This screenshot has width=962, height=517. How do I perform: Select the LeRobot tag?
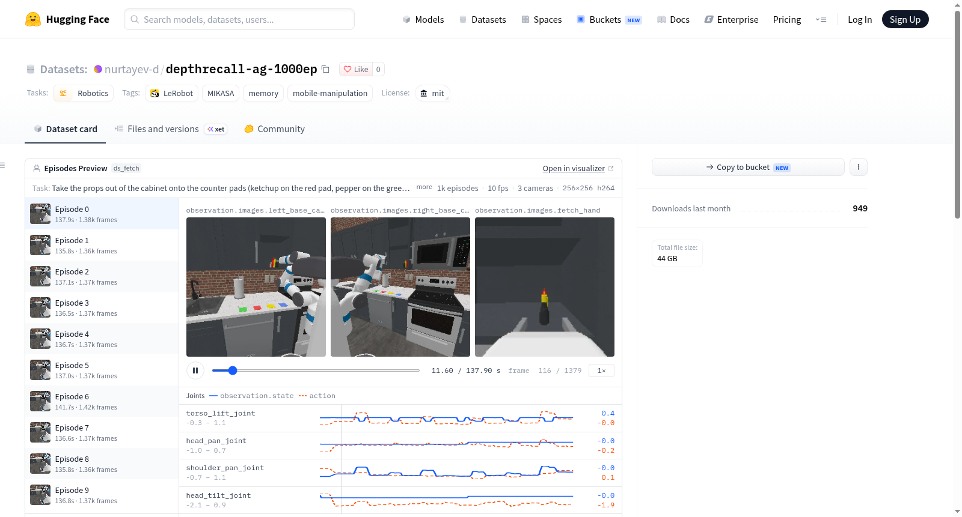click(172, 93)
